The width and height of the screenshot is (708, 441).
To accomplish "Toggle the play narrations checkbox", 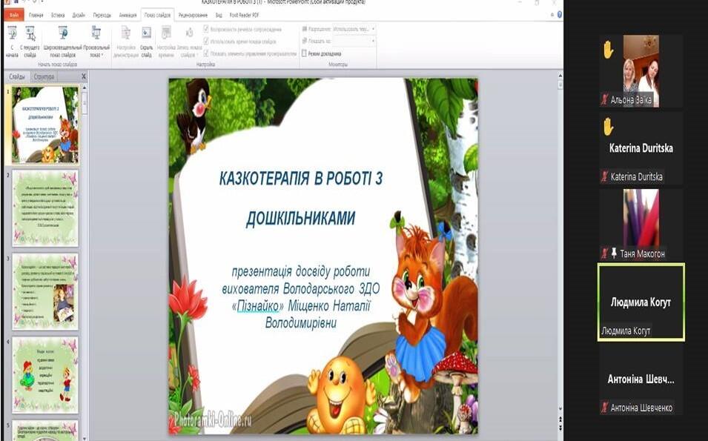I will [206, 30].
